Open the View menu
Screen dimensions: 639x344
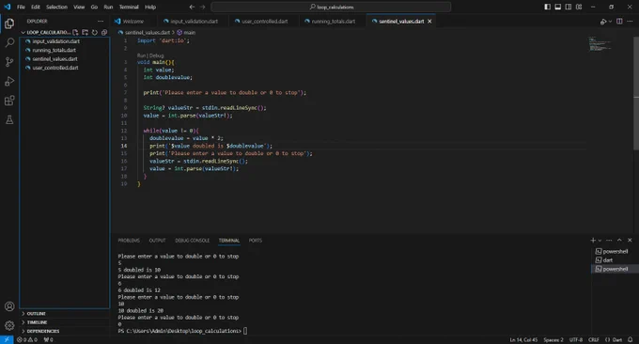click(x=79, y=7)
